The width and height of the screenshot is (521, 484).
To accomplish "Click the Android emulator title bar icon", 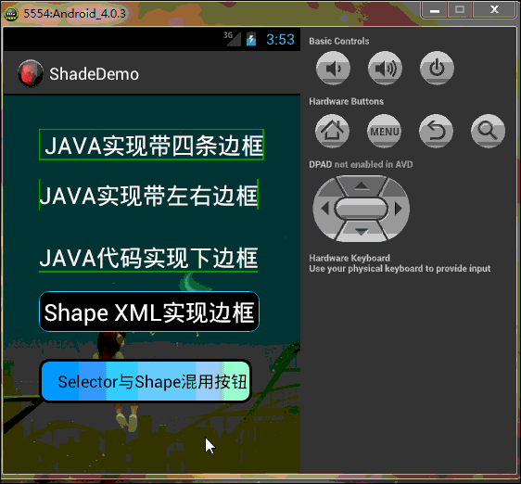I will (11, 14).
